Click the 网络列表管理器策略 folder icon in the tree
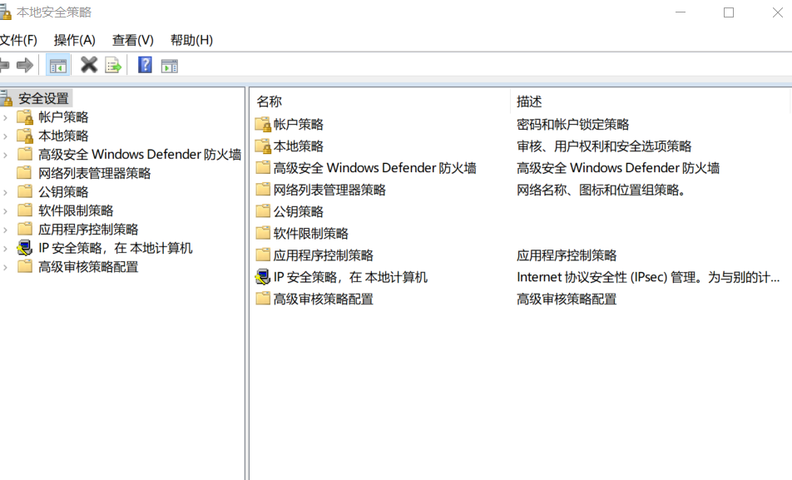The height and width of the screenshot is (480, 792). tap(24, 173)
